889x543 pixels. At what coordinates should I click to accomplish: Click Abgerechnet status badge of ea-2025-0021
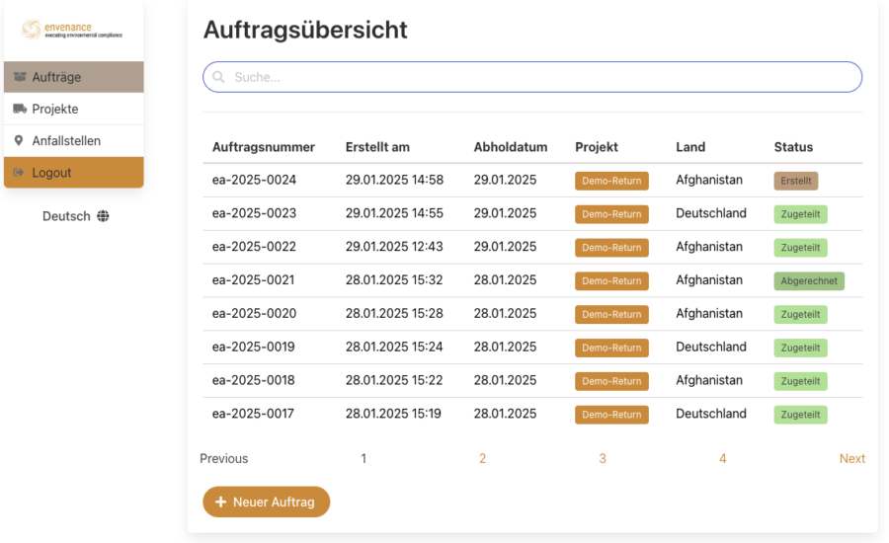(809, 281)
